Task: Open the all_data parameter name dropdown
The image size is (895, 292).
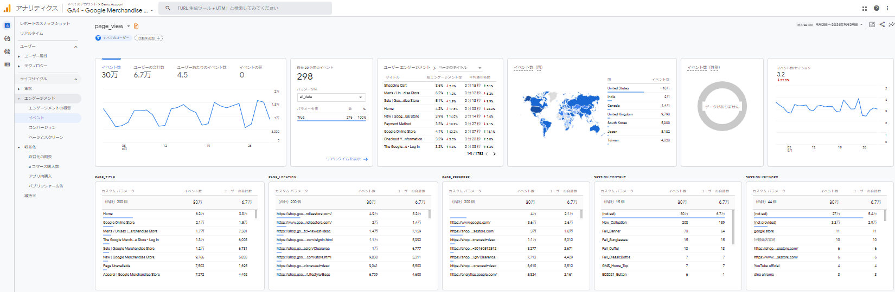Action: point(332,97)
